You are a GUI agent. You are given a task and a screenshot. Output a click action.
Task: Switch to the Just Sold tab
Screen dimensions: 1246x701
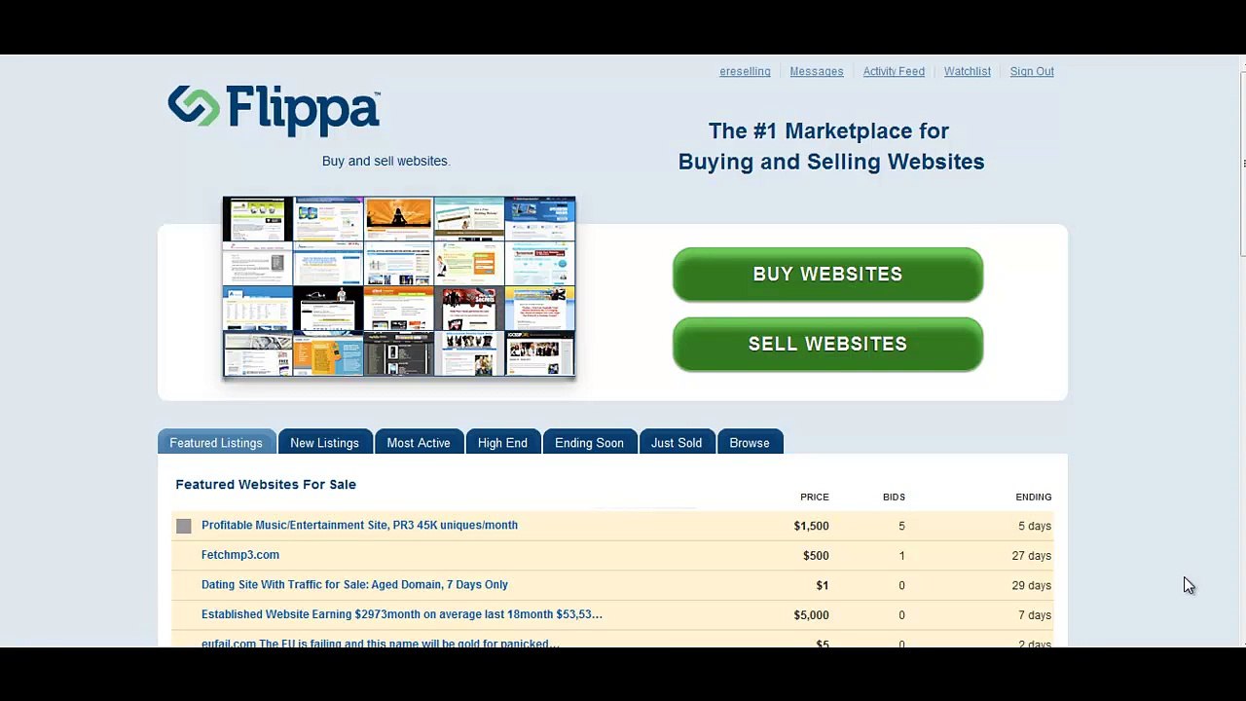click(x=677, y=442)
